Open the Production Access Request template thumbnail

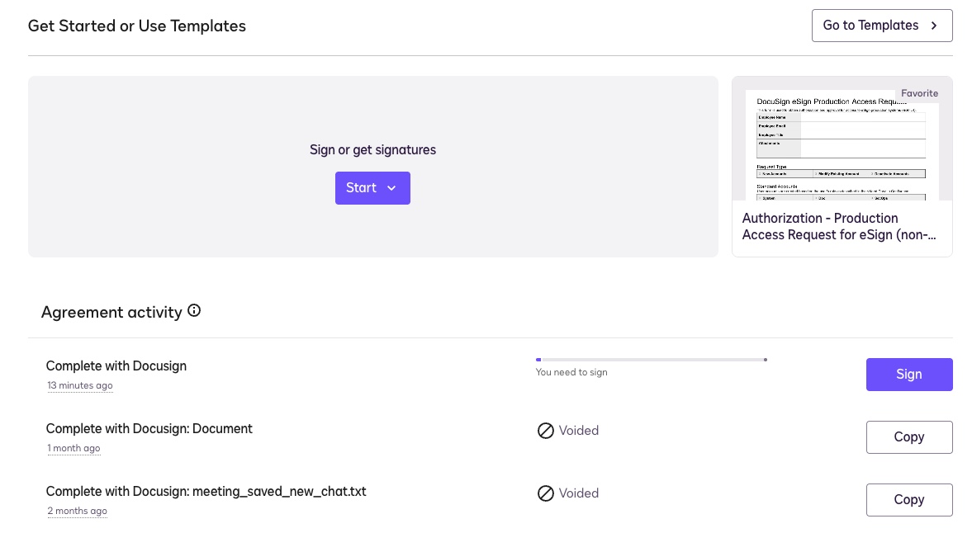click(841, 145)
